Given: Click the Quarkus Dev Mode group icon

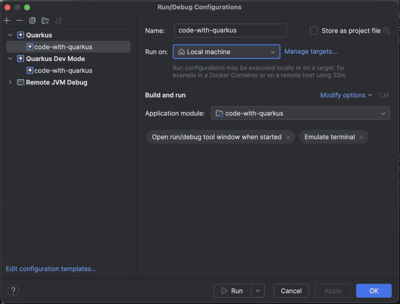Looking at the screenshot, I should (21, 59).
